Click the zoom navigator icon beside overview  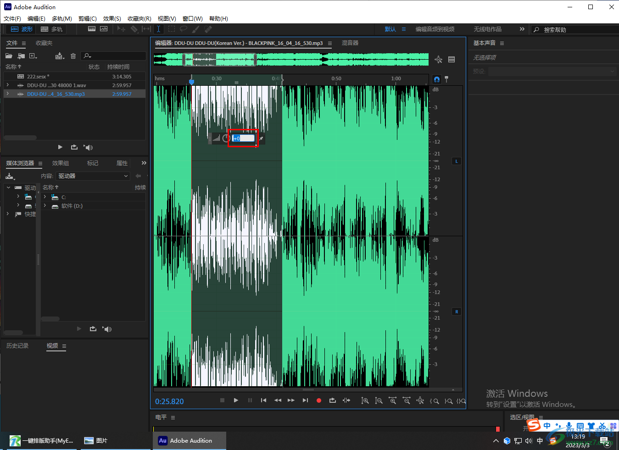[439, 59]
